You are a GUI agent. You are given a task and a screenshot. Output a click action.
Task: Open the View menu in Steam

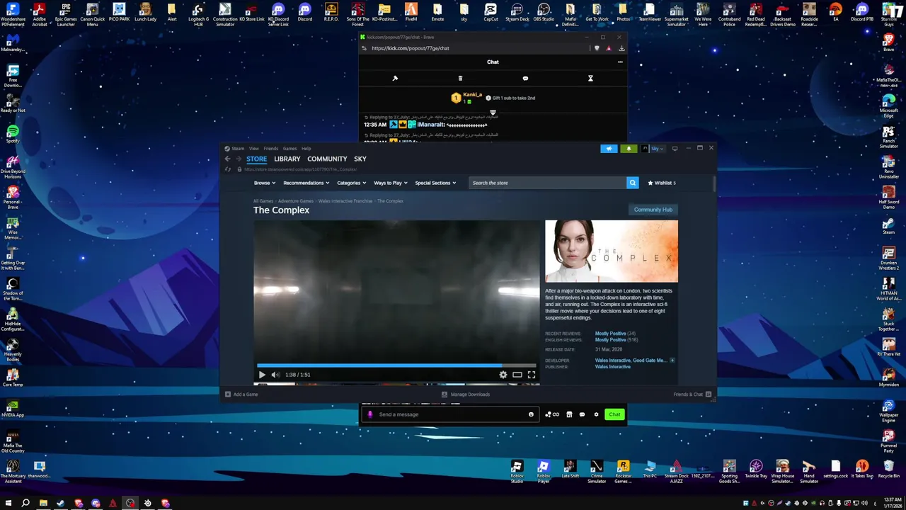[x=254, y=149]
